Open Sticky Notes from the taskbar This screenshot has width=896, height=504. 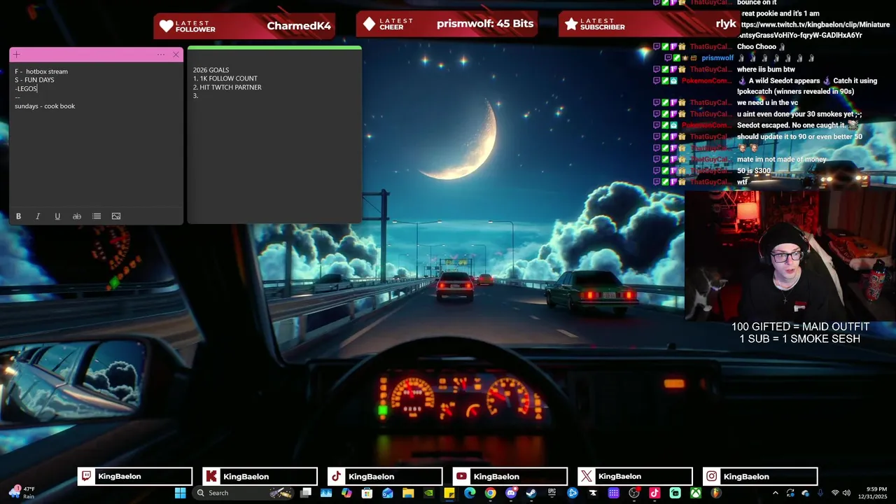point(449,493)
